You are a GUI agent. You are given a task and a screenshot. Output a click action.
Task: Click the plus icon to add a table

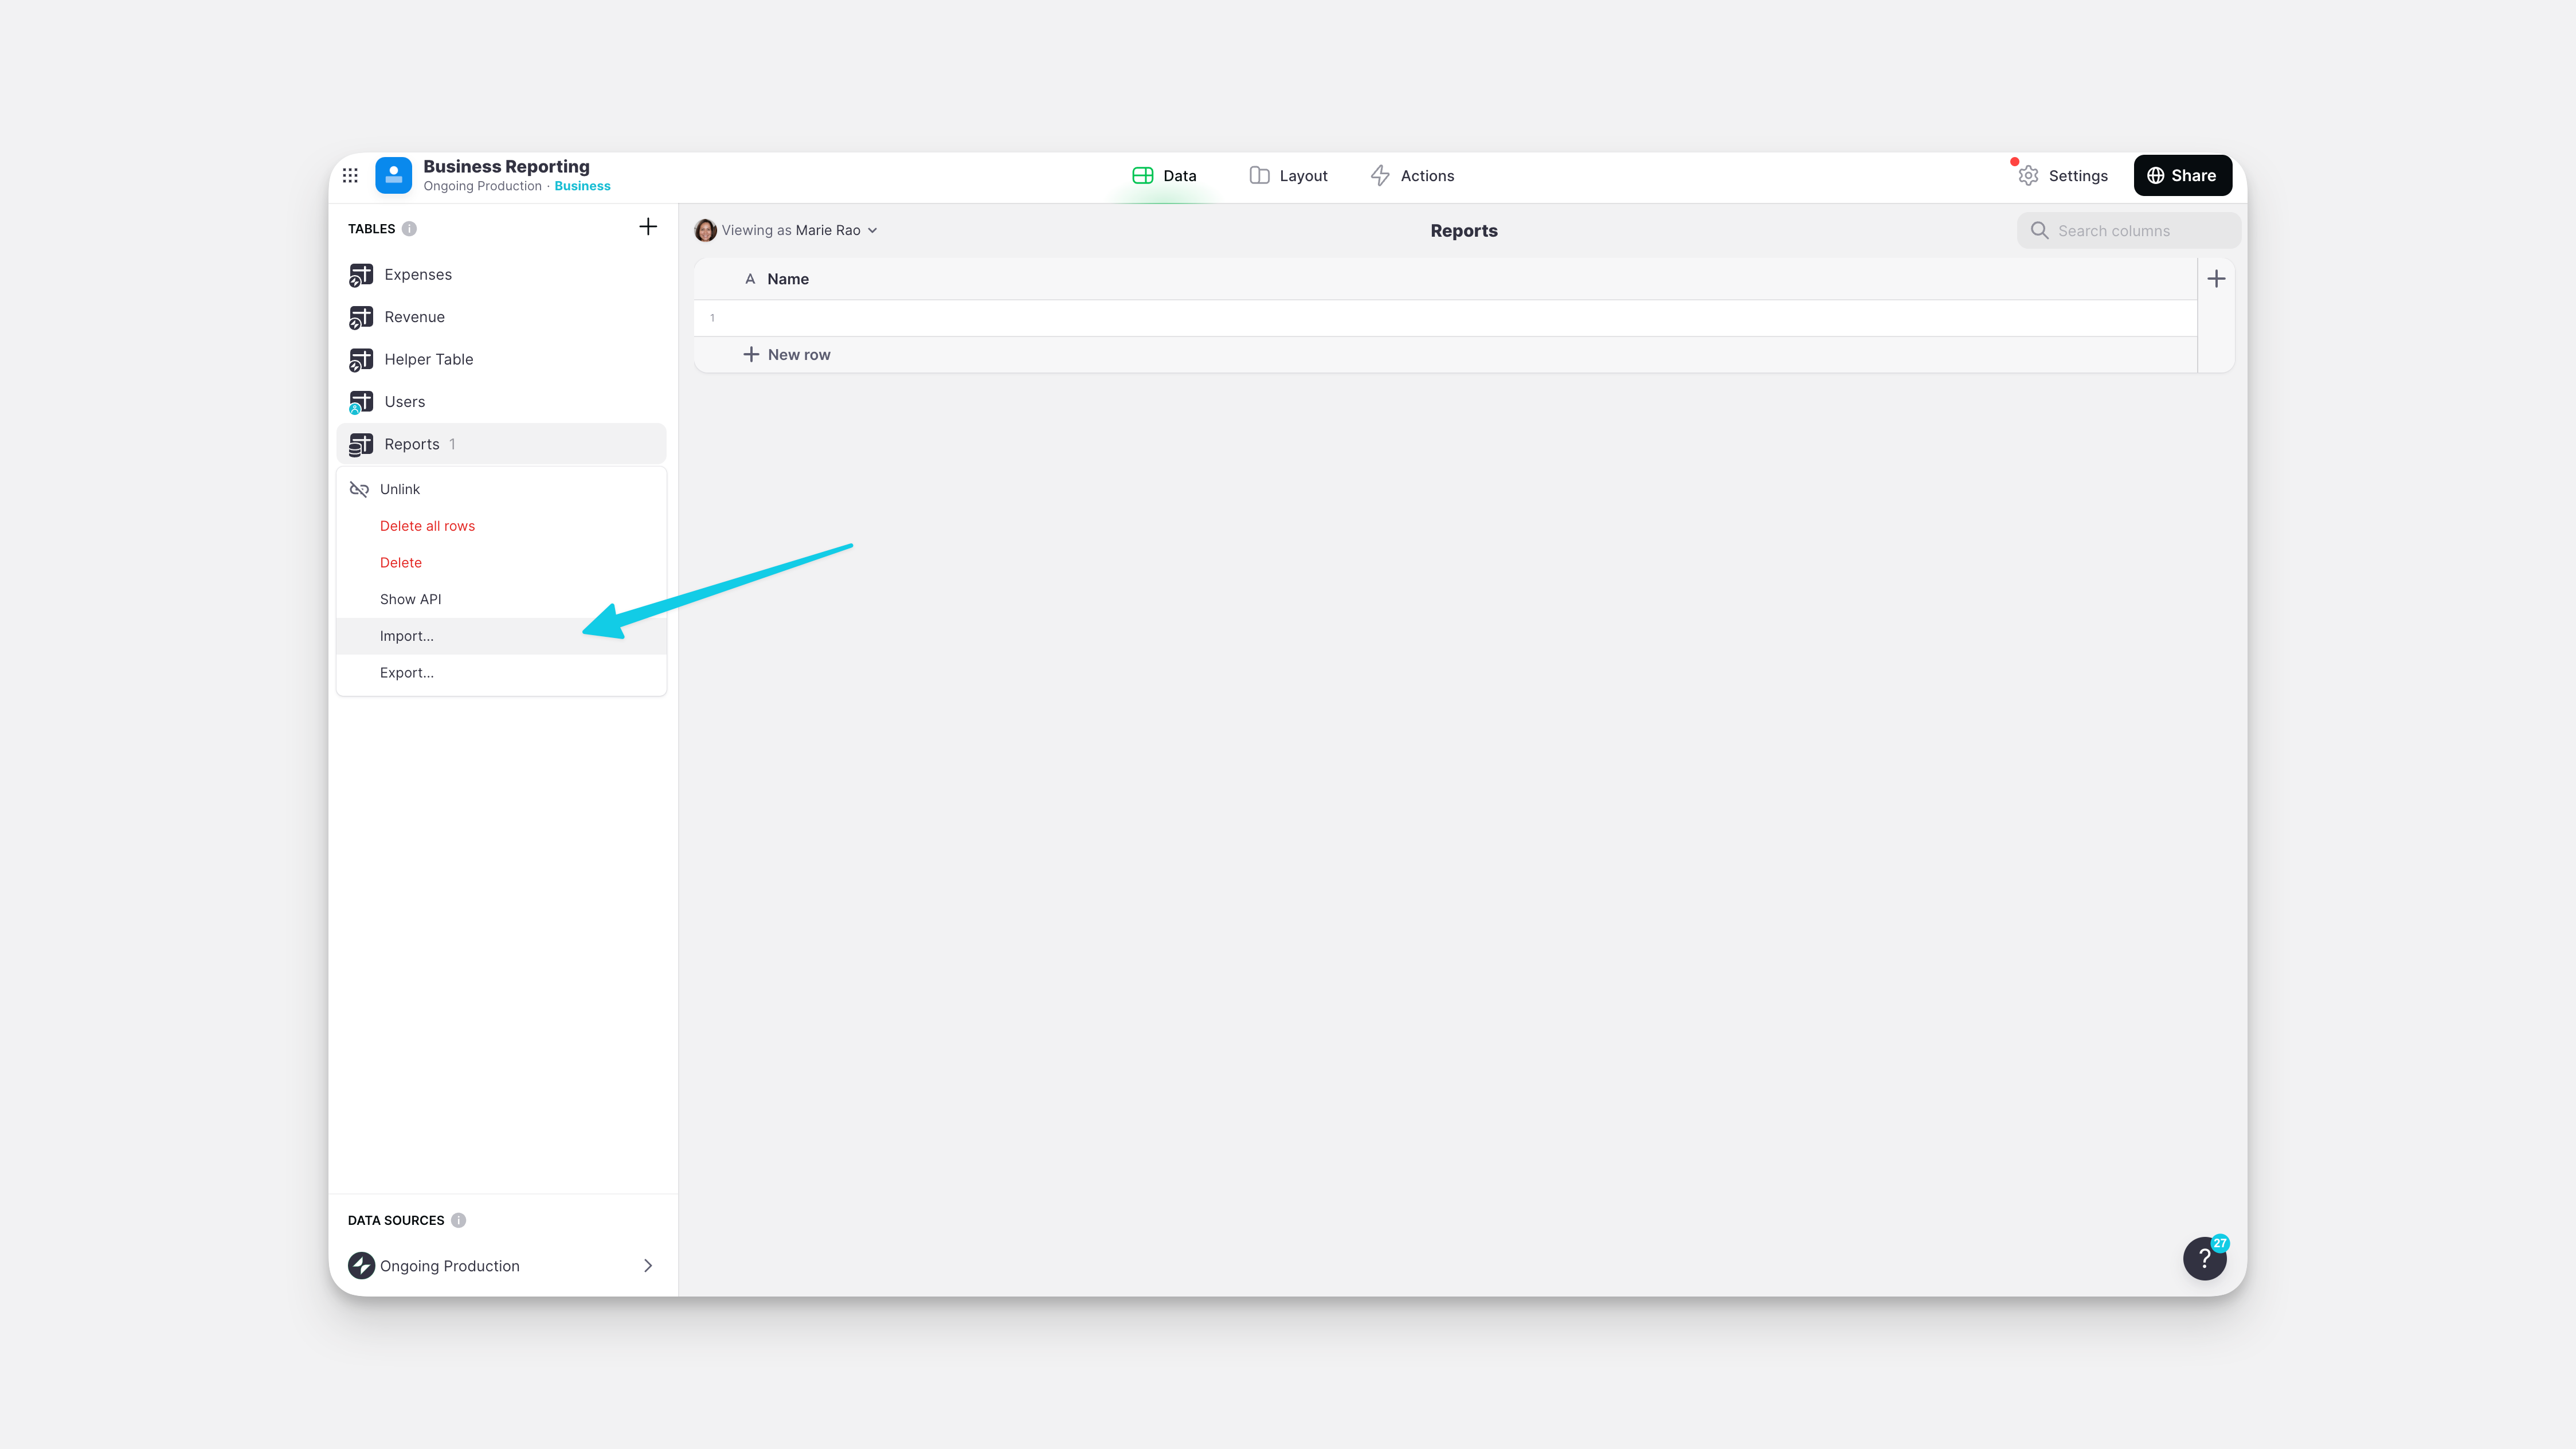648,227
